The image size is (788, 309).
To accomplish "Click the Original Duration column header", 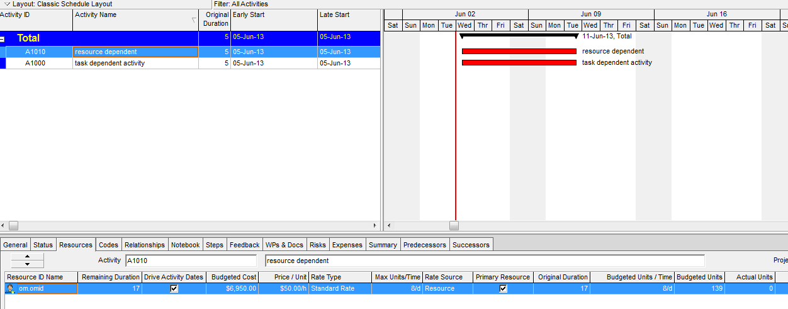I will click(x=215, y=20).
